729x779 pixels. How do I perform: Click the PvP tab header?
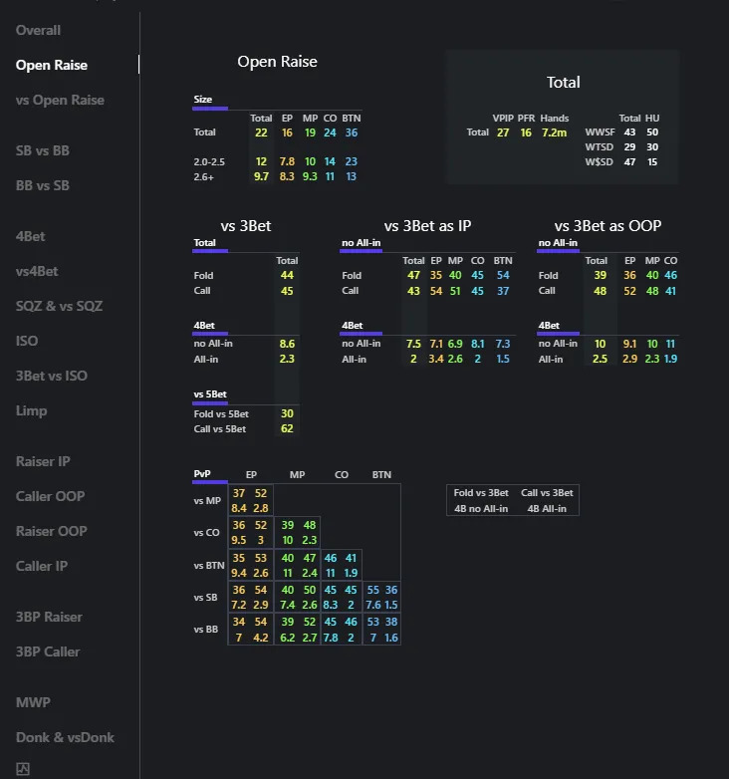[202, 475]
